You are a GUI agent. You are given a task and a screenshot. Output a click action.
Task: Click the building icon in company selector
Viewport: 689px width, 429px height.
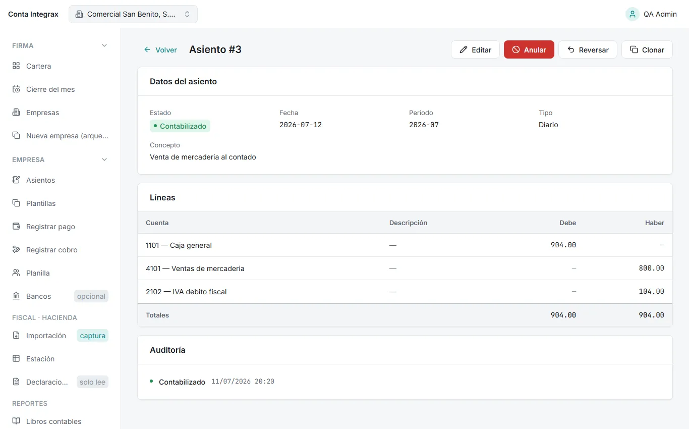tap(79, 14)
